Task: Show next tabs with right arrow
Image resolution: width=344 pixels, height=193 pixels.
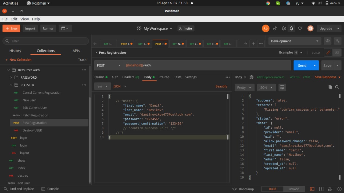Action: 245,44
